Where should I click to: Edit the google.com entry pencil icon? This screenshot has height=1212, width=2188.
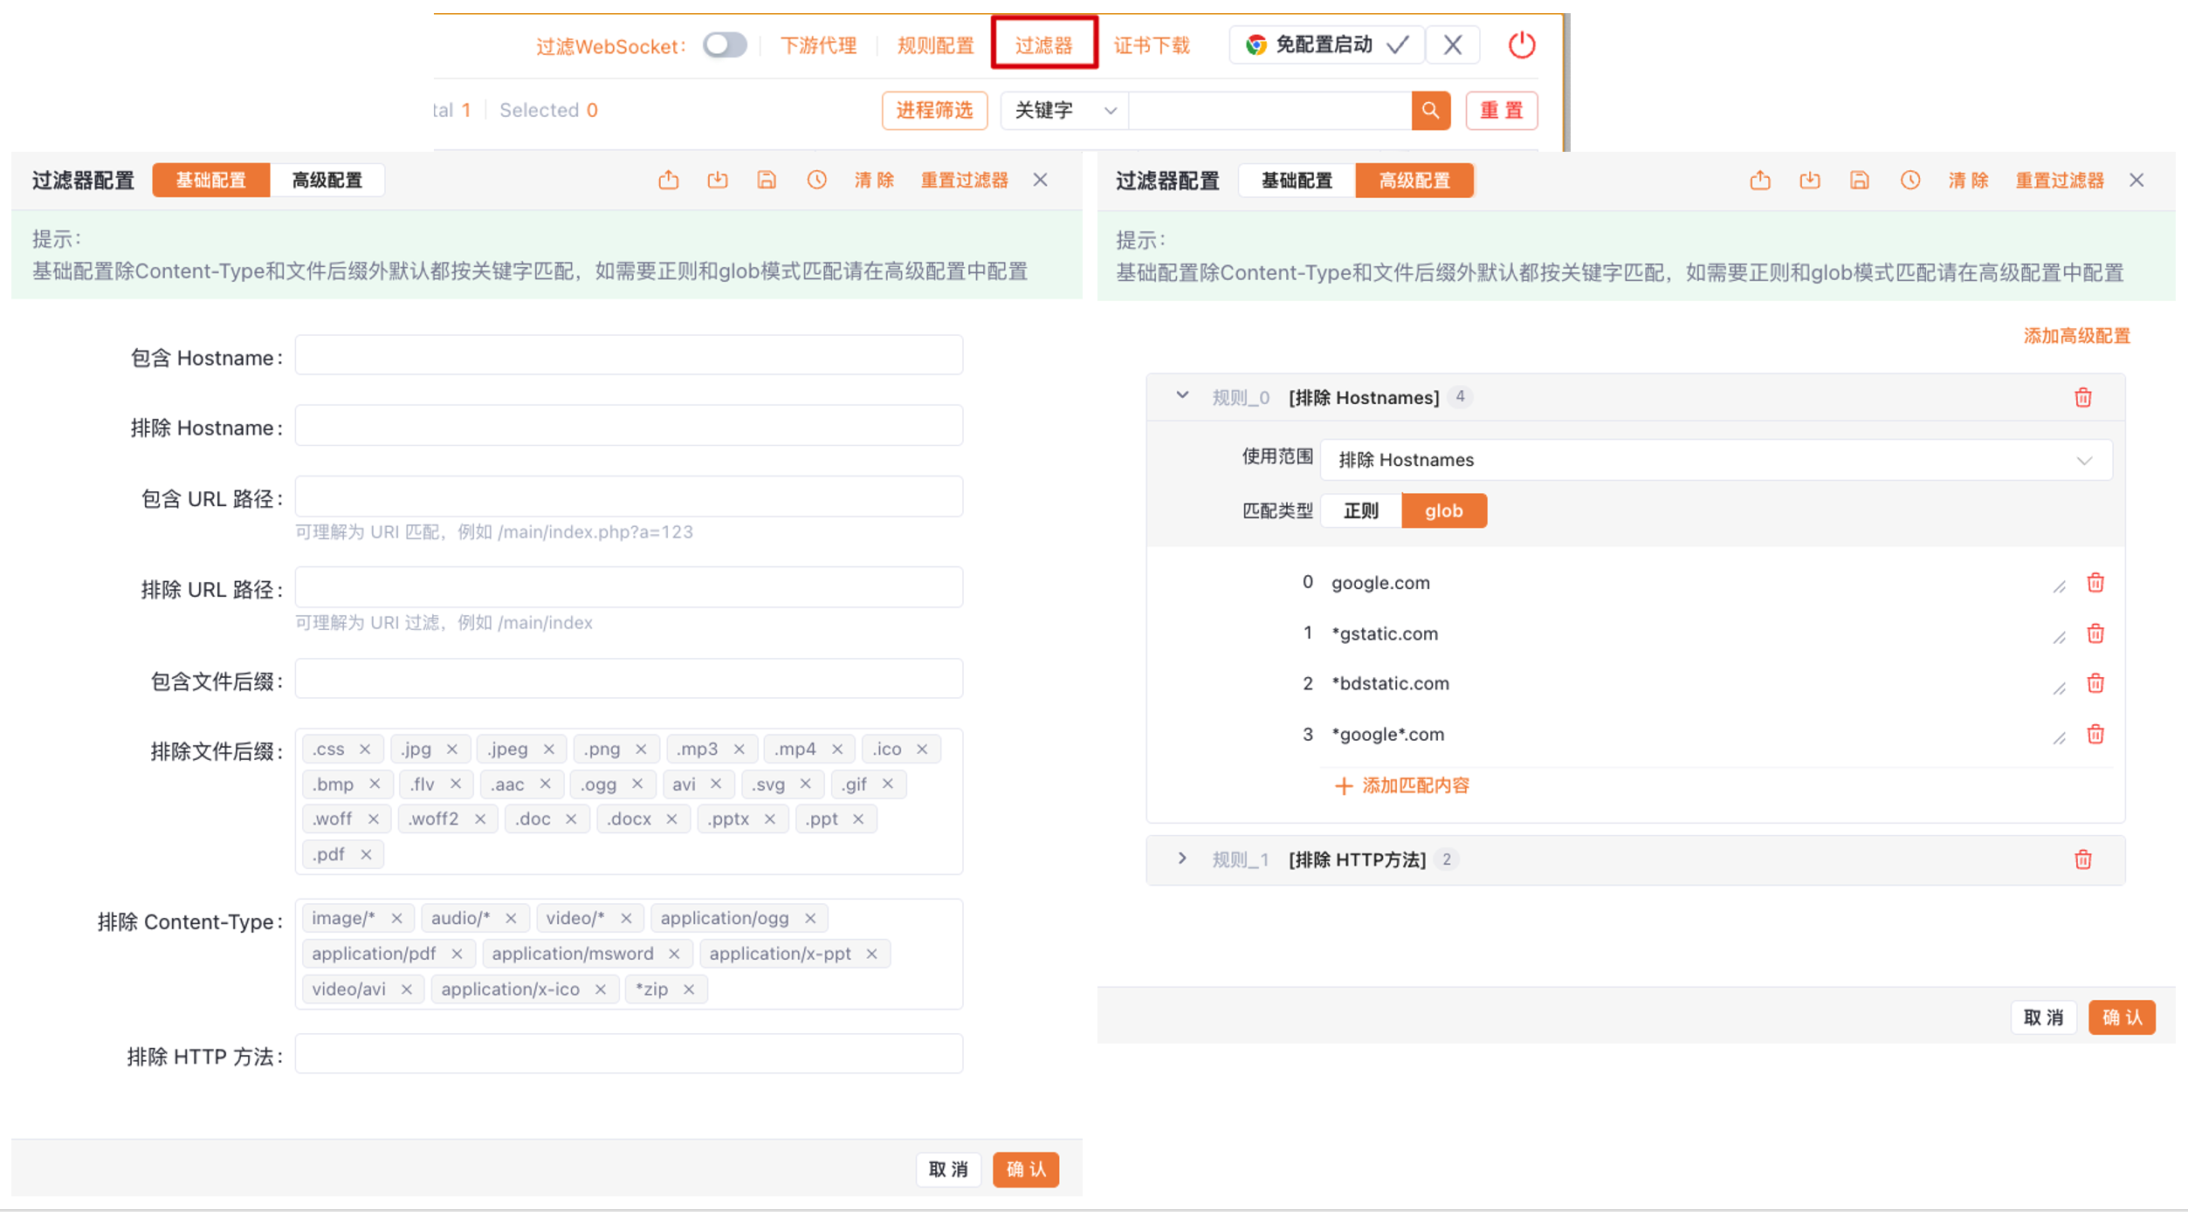[x=2060, y=585]
